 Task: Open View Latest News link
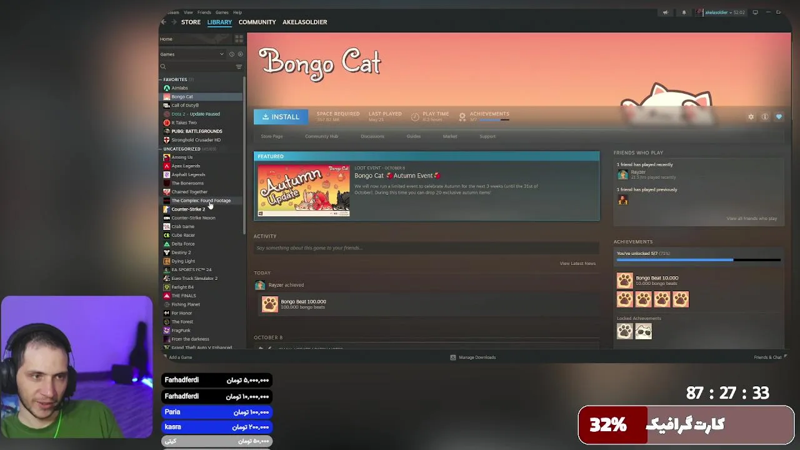tap(577, 264)
